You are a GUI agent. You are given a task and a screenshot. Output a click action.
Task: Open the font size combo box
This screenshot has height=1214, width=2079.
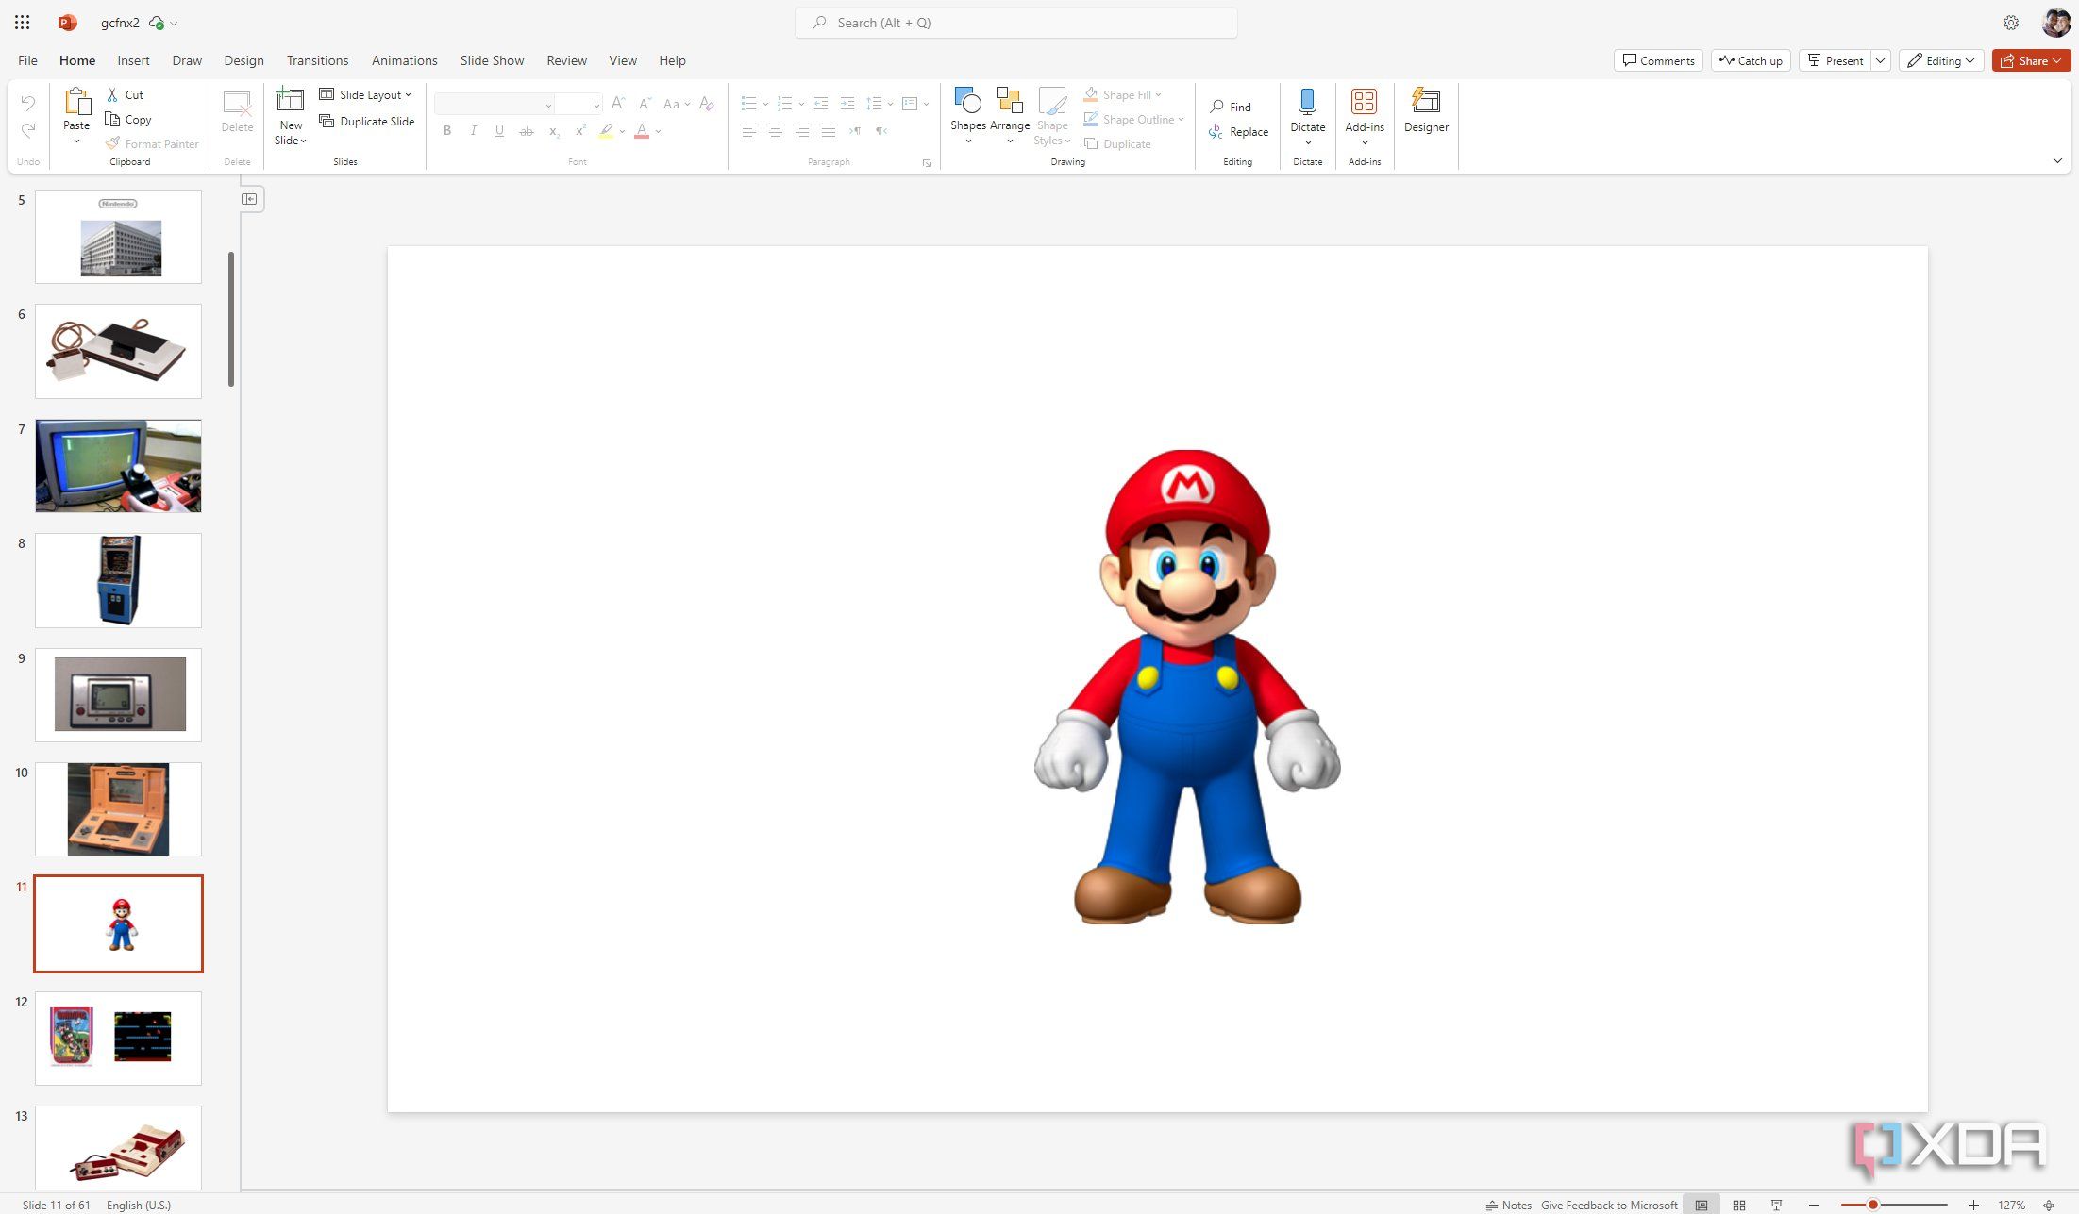[x=578, y=104]
